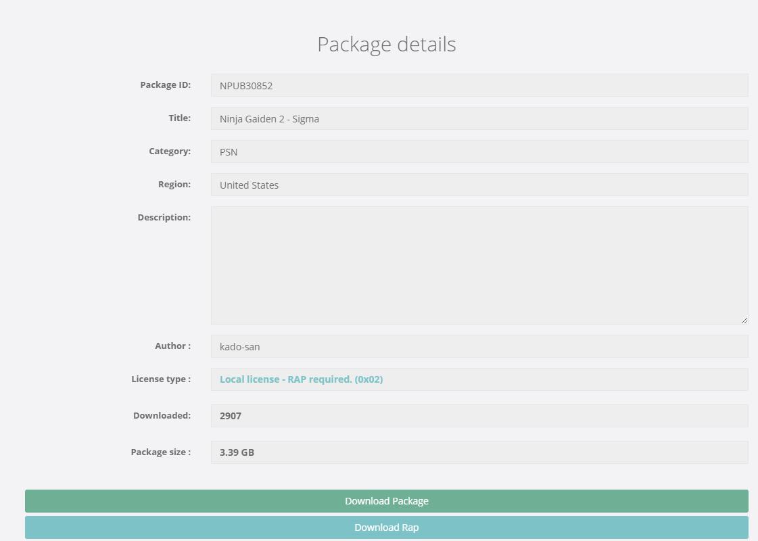The width and height of the screenshot is (758, 541).
Task: Click the Description: label
Action: (x=164, y=217)
